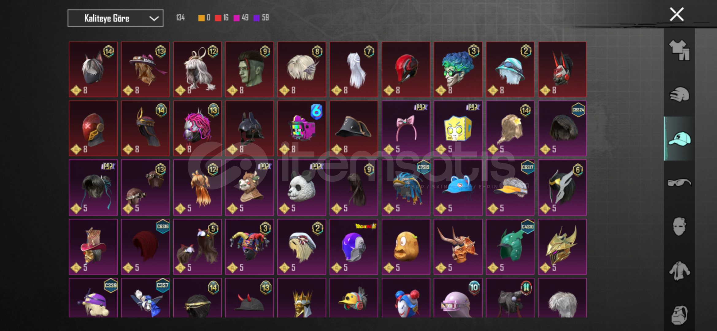
Task: Open the outfit set category icon
Action: click(x=679, y=50)
